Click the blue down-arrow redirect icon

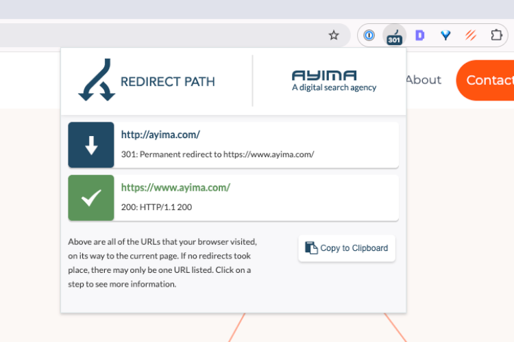(91, 145)
